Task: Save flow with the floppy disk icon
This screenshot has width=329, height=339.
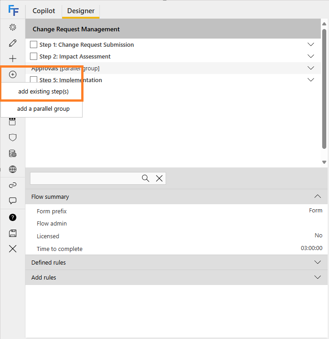Action: 13,233
